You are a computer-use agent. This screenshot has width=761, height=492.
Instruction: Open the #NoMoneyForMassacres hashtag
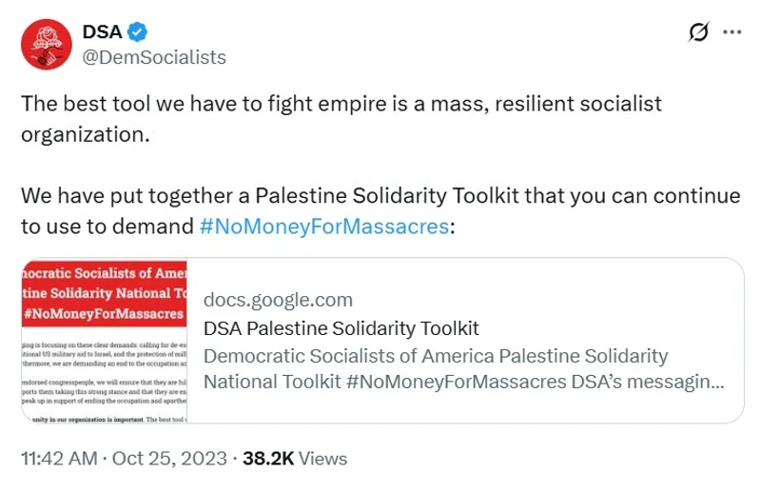(x=323, y=226)
